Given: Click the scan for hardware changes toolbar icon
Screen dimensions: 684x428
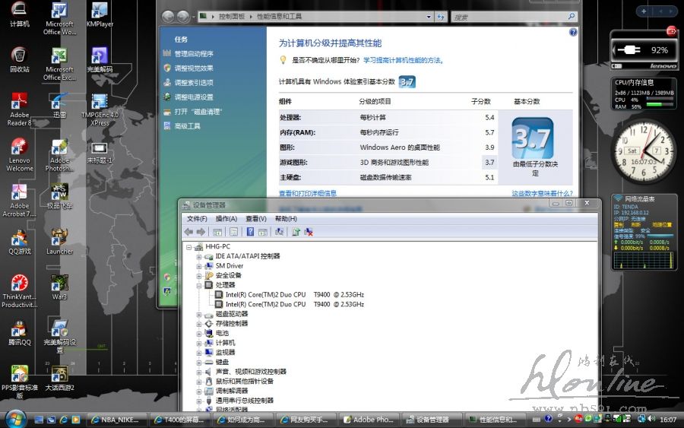Looking at the screenshot, I should coord(280,232).
